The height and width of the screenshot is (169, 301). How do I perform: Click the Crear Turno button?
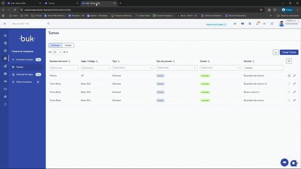(x=289, y=52)
